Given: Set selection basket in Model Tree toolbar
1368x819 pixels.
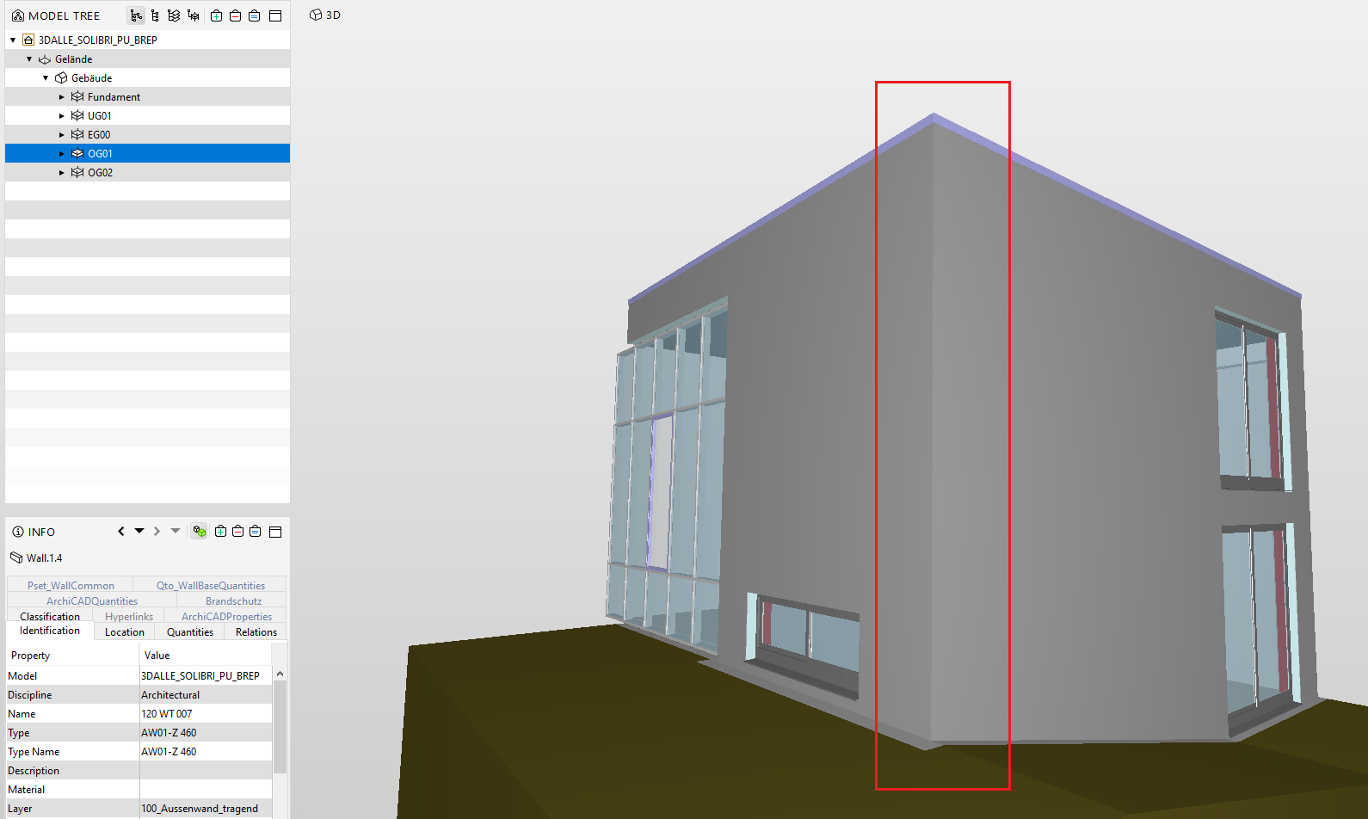Looking at the screenshot, I should click(x=255, y=15).
